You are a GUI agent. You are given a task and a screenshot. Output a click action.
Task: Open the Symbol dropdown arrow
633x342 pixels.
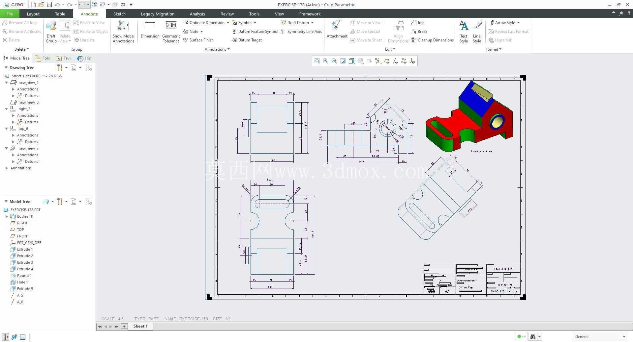(x=255, y=23)
